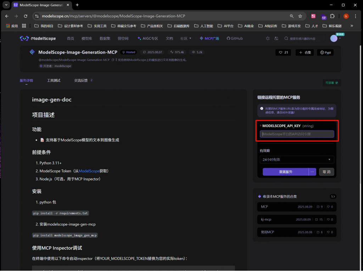Open the 实用工具 bookmark folder
This screenshot has width=363, height=275.
97,26
